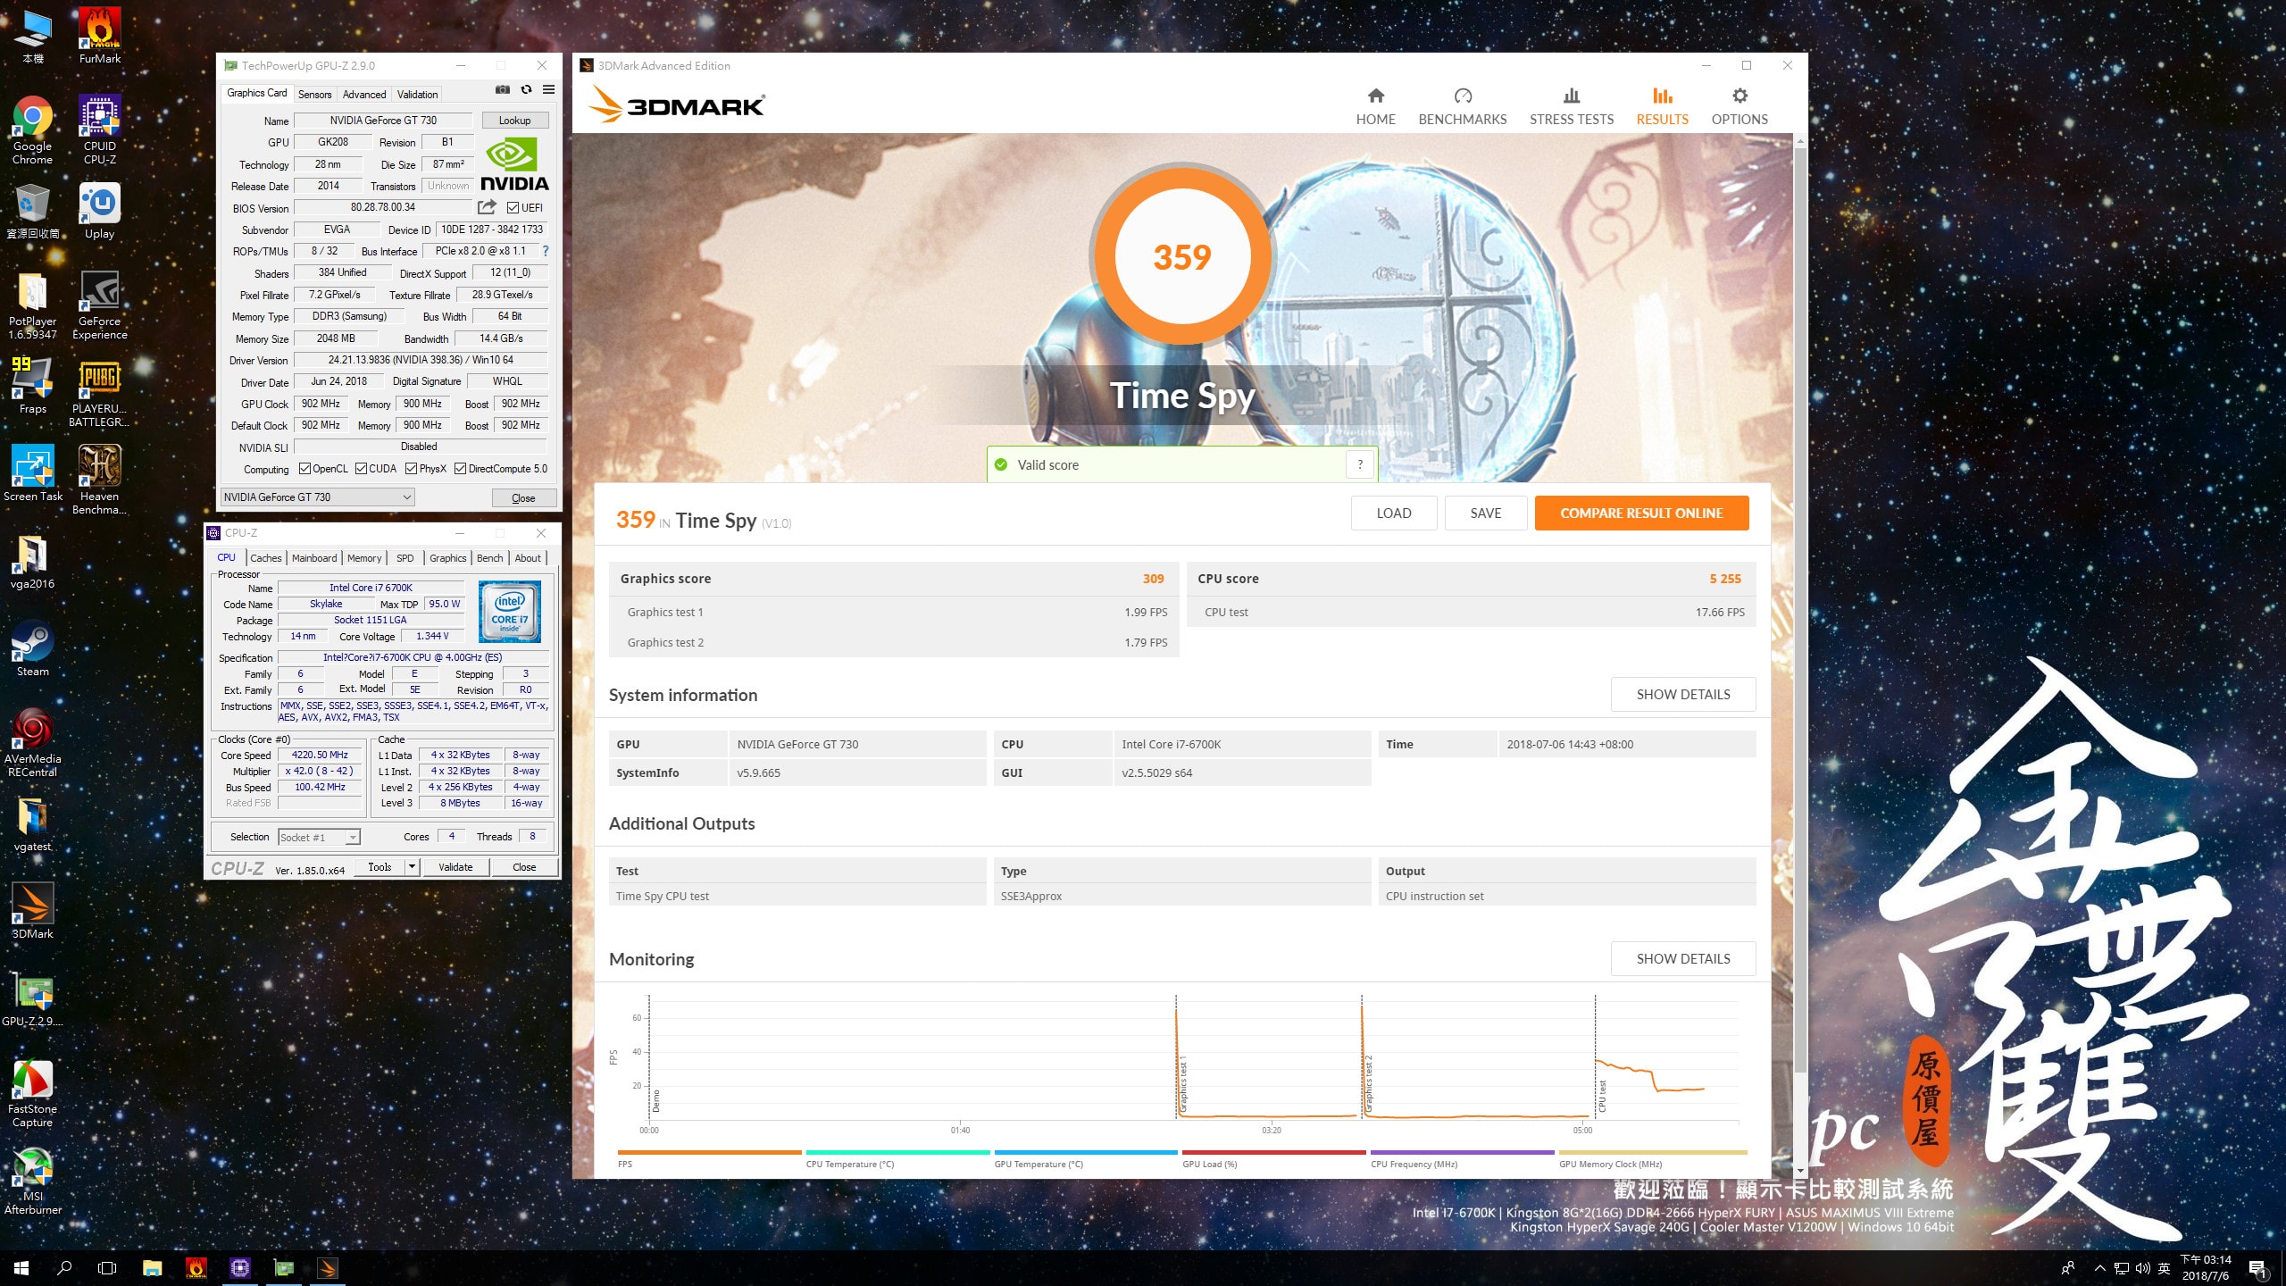
Task: Click COMPARE RESULT ONLINE button
Action: (1641, 513)
